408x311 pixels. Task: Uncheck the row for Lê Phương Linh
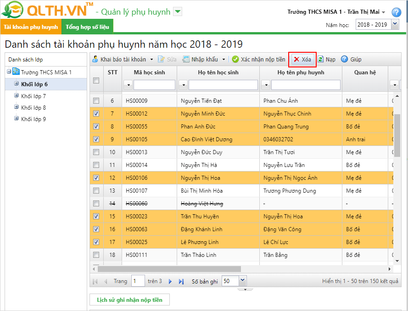tap(96, 242)
